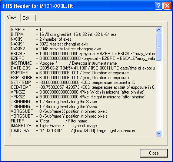Viewport: 173px width, 162px height.
Task: Click the empty scrollbar track below thumb
Action: tap(159, 95)
